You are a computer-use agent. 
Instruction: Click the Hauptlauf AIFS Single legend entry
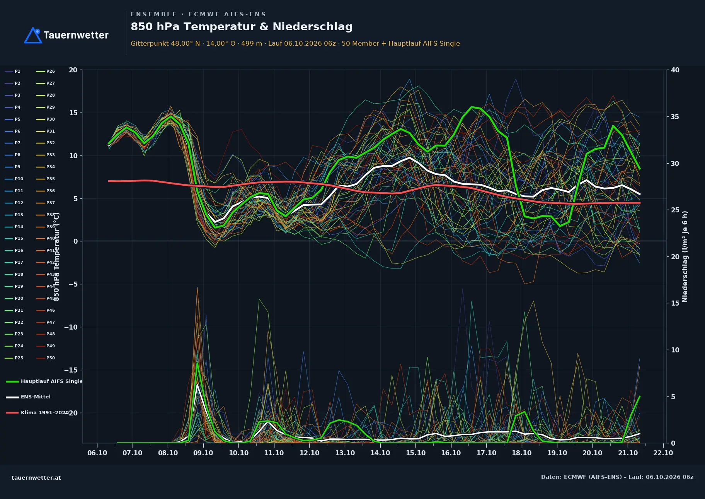pyautogui.click(x=44, y=381)
